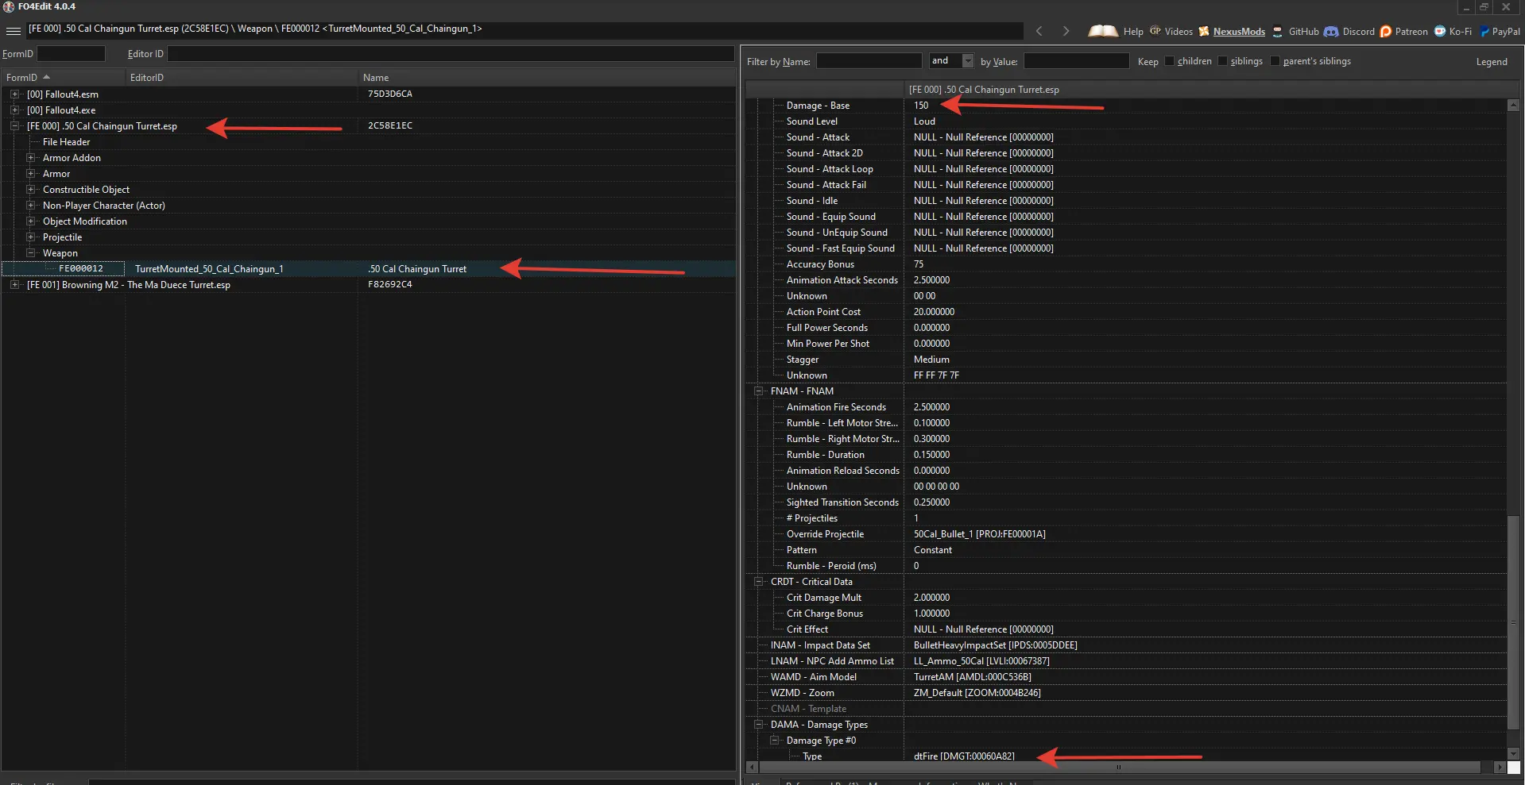Viewport: 1525px width, 785px height.
Task: Expand the Constructible Object group
Action: tap(30, 189)
